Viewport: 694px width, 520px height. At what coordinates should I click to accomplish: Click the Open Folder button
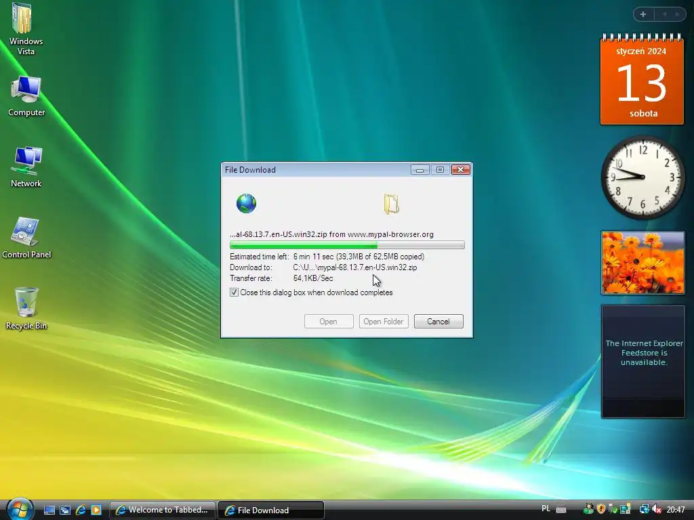point(384,322)
